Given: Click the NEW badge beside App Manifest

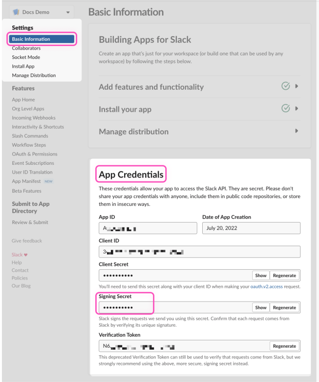Looking at the screenshot, I should pyautogui.click(x=49, y=181).
